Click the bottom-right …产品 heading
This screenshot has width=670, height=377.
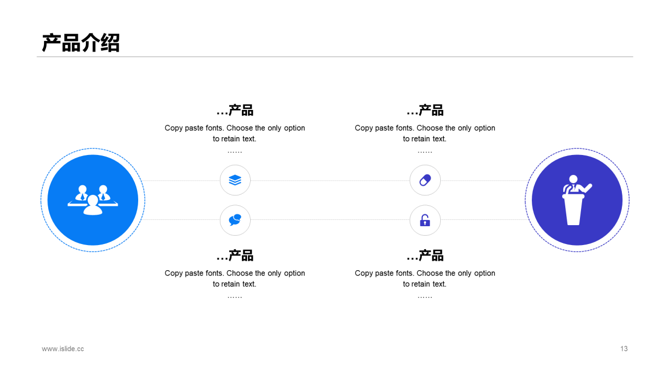[425, 256]
